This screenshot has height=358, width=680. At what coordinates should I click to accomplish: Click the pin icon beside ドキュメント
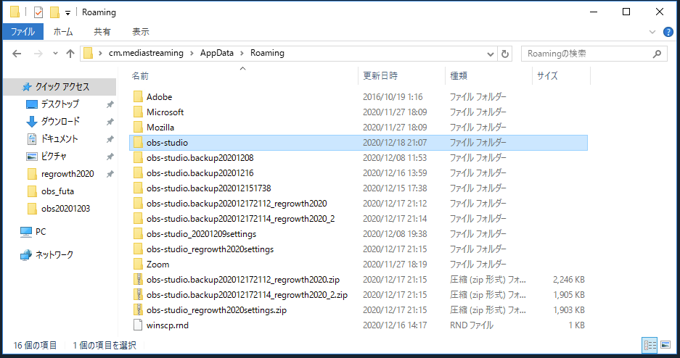pyautogui.click(x=110, y=139)
